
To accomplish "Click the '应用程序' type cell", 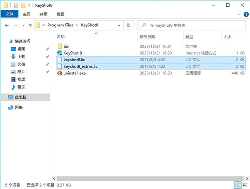I will click(x=193, y=73).
